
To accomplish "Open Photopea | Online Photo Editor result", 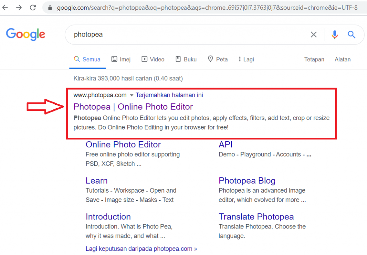I will click(133, 107).
